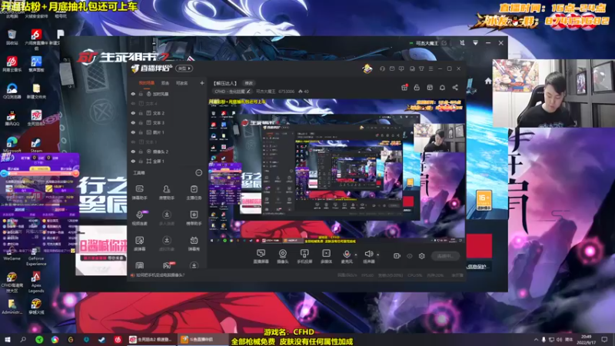Image resolution: width=615 pixels, height=346 pixels.
Task: Open the 房管助手 tool in toolbox
Action: tap(166, 192)
